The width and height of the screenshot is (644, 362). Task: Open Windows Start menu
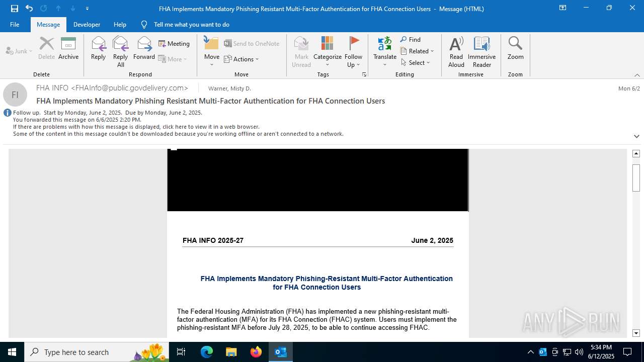(12, 352)
